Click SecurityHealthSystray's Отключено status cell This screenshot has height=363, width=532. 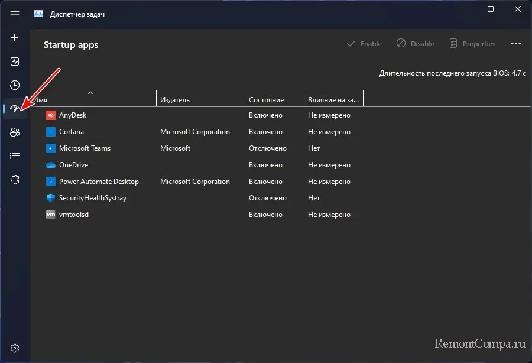[267, 198]
